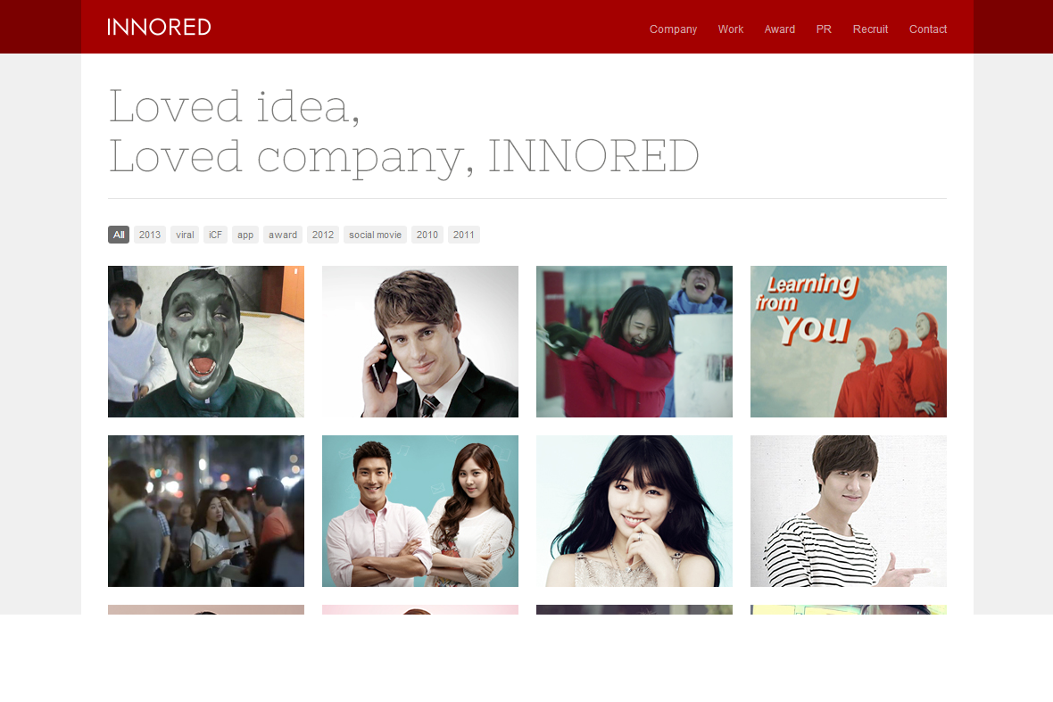
Task: Filter works by 2010 tag
Action: (427, 235)
